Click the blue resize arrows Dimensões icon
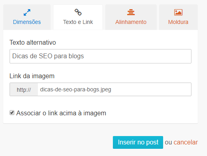The image size is (207, 156). coord(27,12)
